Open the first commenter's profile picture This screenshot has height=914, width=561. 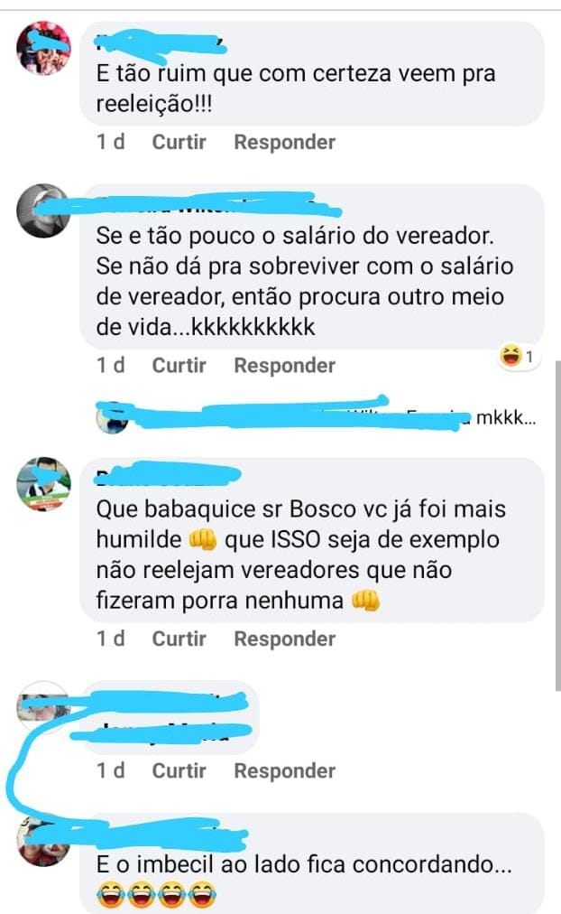(43, 48)
